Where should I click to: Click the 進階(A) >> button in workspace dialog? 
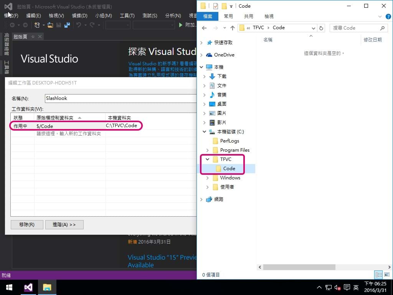pos(64,224)
